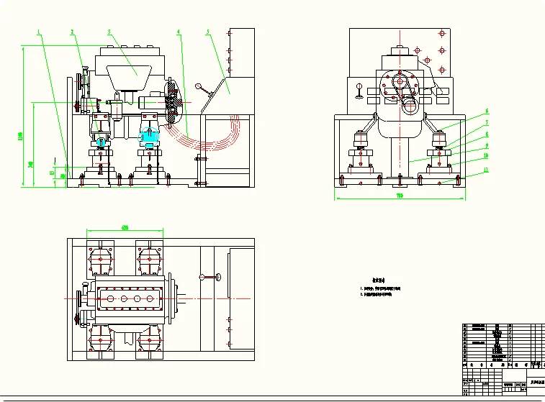Click the 15 small vertical dimension text
The image size is (545, 402).
point(52,172)
